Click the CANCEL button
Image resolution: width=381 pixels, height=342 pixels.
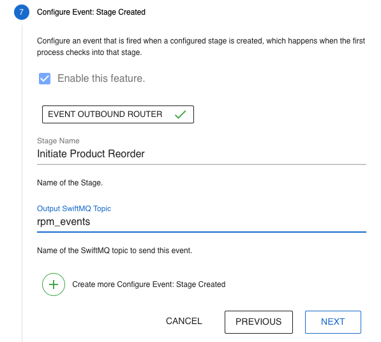pyautogui.click(x=184, y=321)
